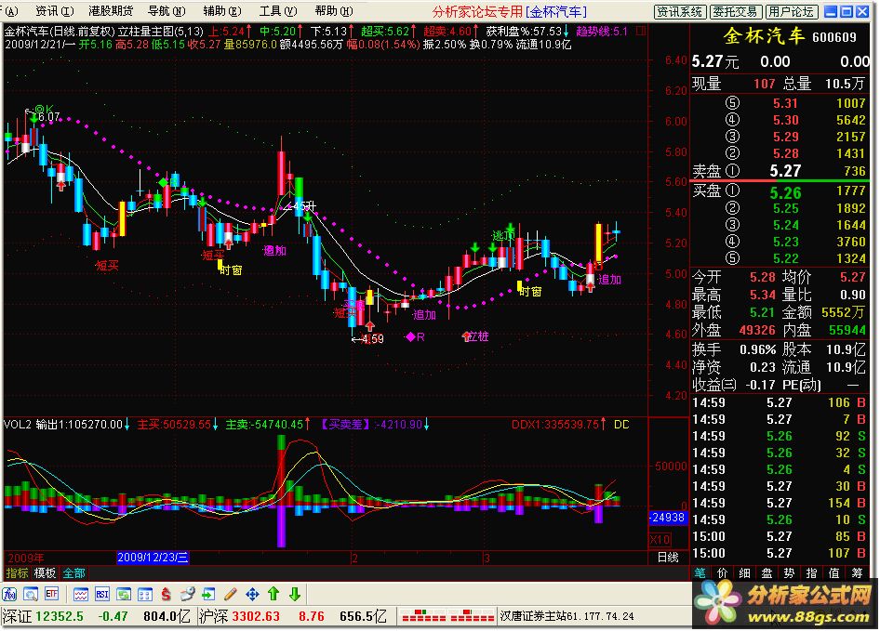Select the 细 tab in quote panel

[745, 572]
